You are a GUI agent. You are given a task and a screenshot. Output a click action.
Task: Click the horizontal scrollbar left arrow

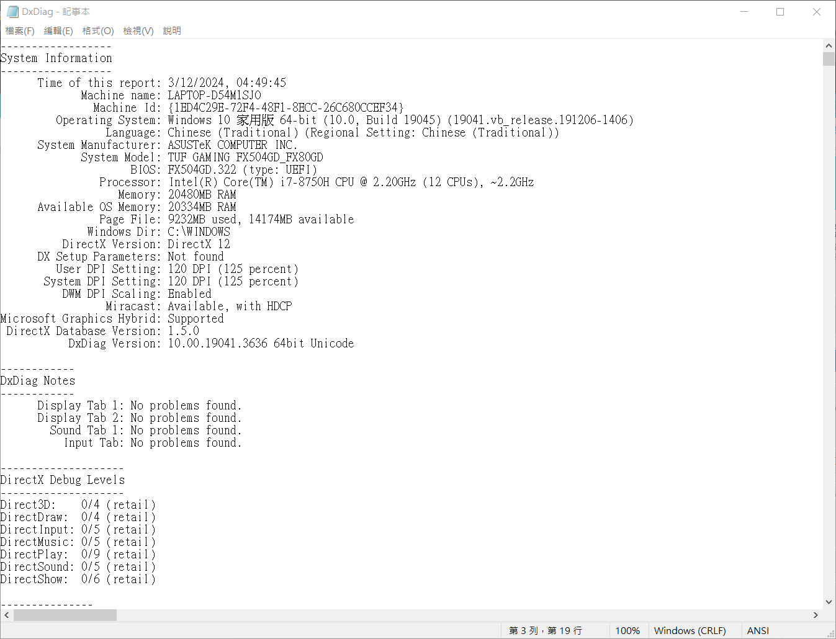click(x=7, y=615)
